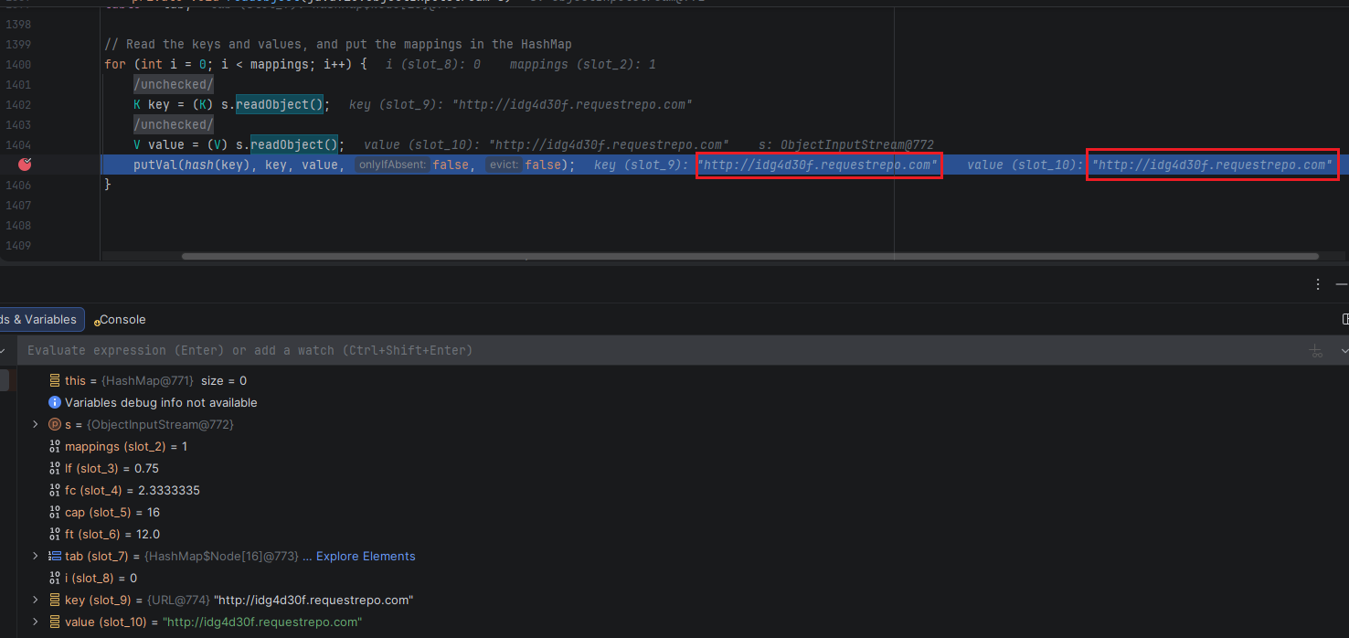The image size is (1349, 638).
Task: Select the 'this' HashMap@771 variable icon
Action: pyautogui.click(x=55, y=381)
